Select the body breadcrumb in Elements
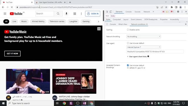188x106 pixels. coord(113,16)
